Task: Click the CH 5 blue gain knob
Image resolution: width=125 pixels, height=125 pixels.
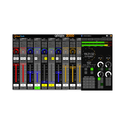Action: pos(44,52)
